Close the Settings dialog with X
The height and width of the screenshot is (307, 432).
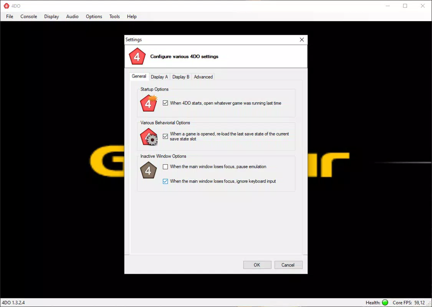pos(302,40)
